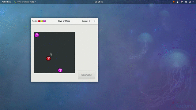Viewport: 196px width, 110px height.
Task: Click the orange notification indicator in top bar
Action: [x=174, y=2]
